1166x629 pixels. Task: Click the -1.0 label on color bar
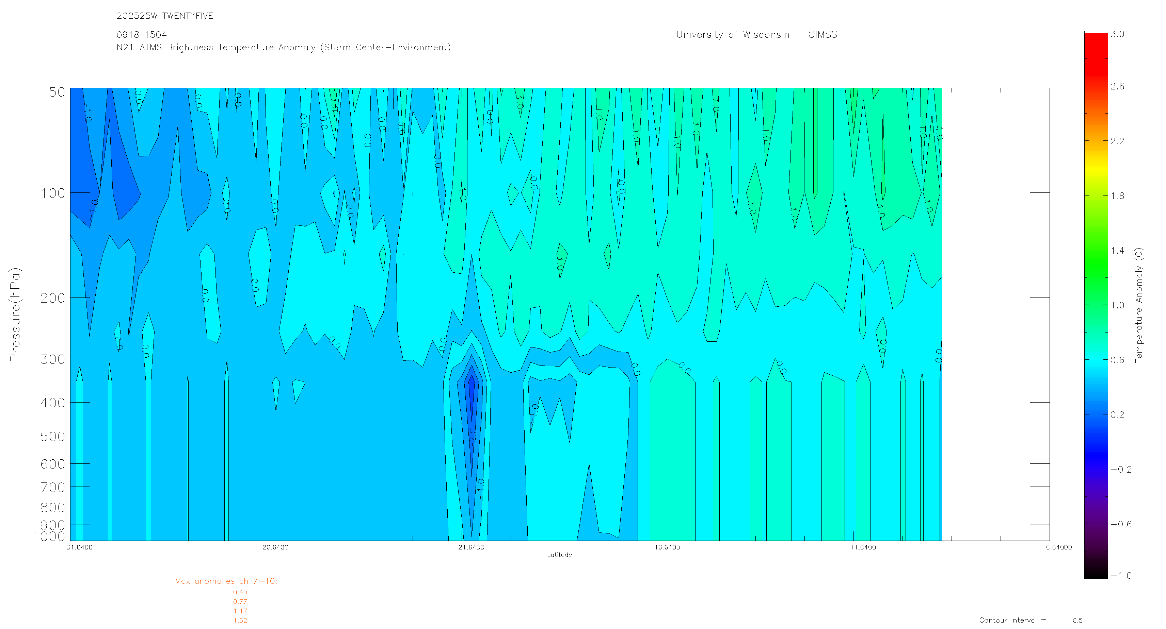(x=1121, y=576)
